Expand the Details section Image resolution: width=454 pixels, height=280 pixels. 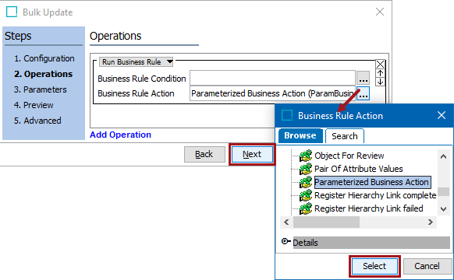pos(286,241)
